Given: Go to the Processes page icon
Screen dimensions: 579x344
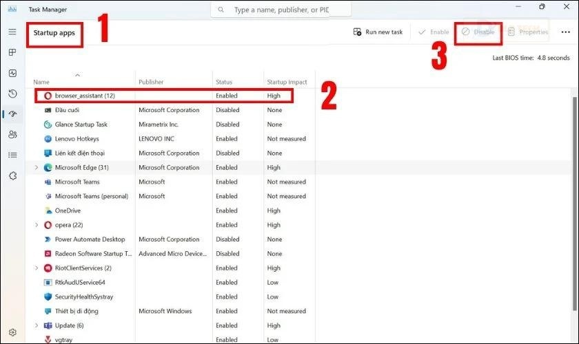Looking at the screenshot, I should [12, 52].
